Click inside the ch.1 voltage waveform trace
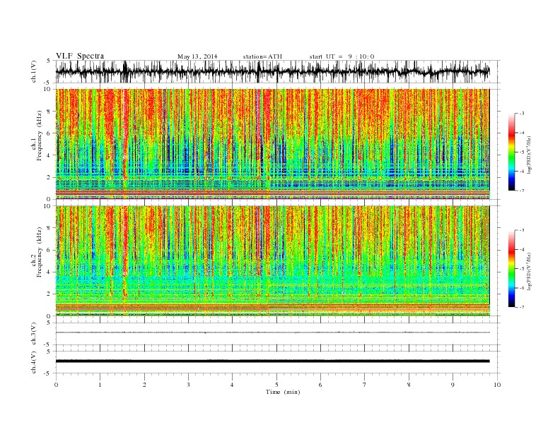Viewport: 560px width, 432px height. coord(272,71)
